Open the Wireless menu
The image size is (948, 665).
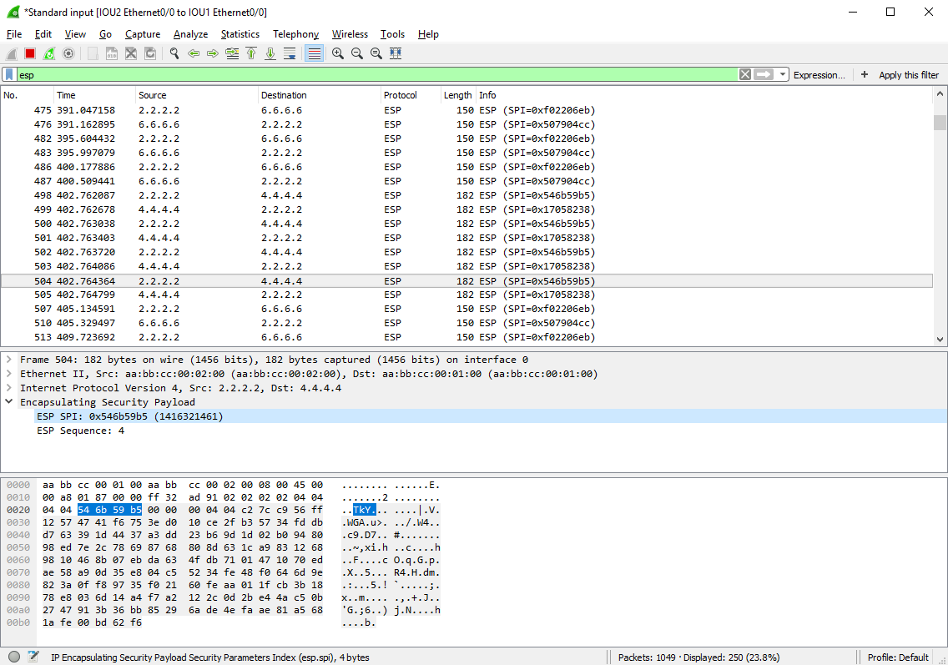(350, 34)
